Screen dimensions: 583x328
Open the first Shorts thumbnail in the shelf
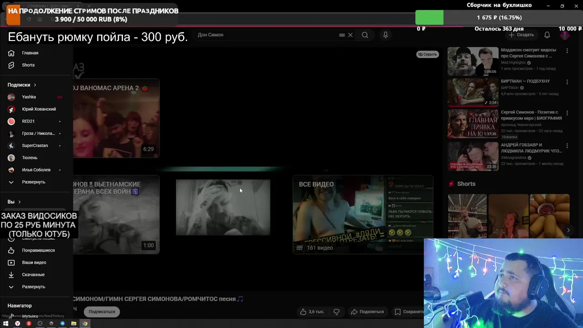click(x=467, y=216)
